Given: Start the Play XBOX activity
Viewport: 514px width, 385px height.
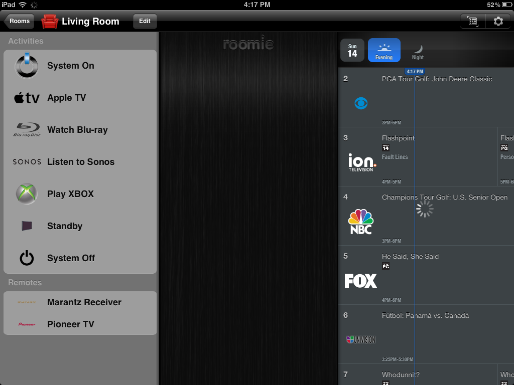Looking at the screenshot, I should coord(80,194).
